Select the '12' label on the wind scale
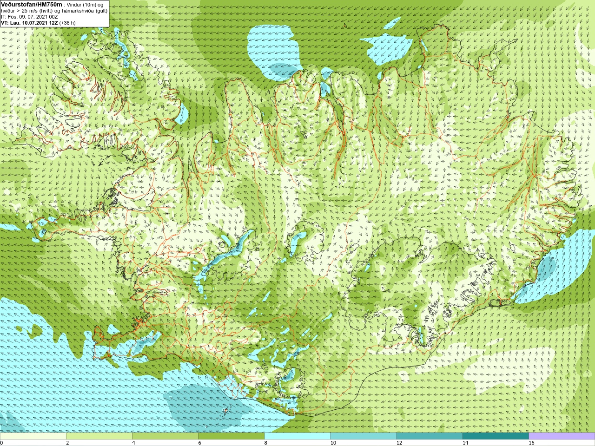 pos(399,443)
